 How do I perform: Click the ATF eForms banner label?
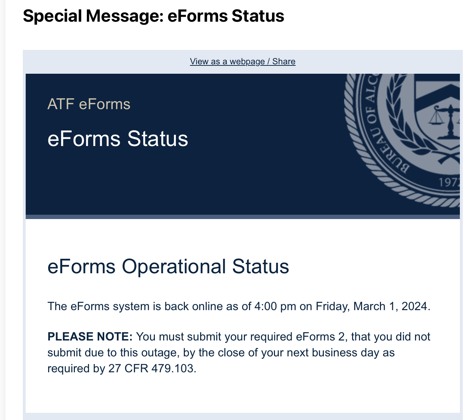[x=89, y=104]
